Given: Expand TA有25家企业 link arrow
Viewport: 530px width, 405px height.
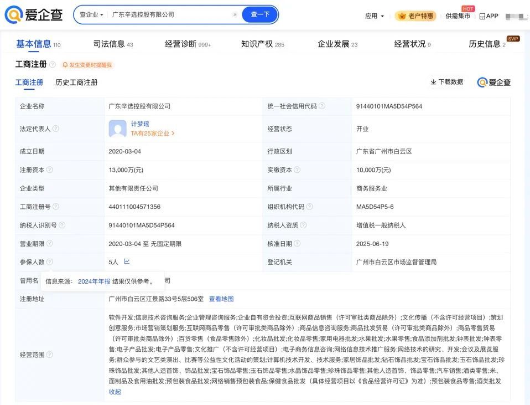Looking at the screenshot, I should click(x=153, y=134).
